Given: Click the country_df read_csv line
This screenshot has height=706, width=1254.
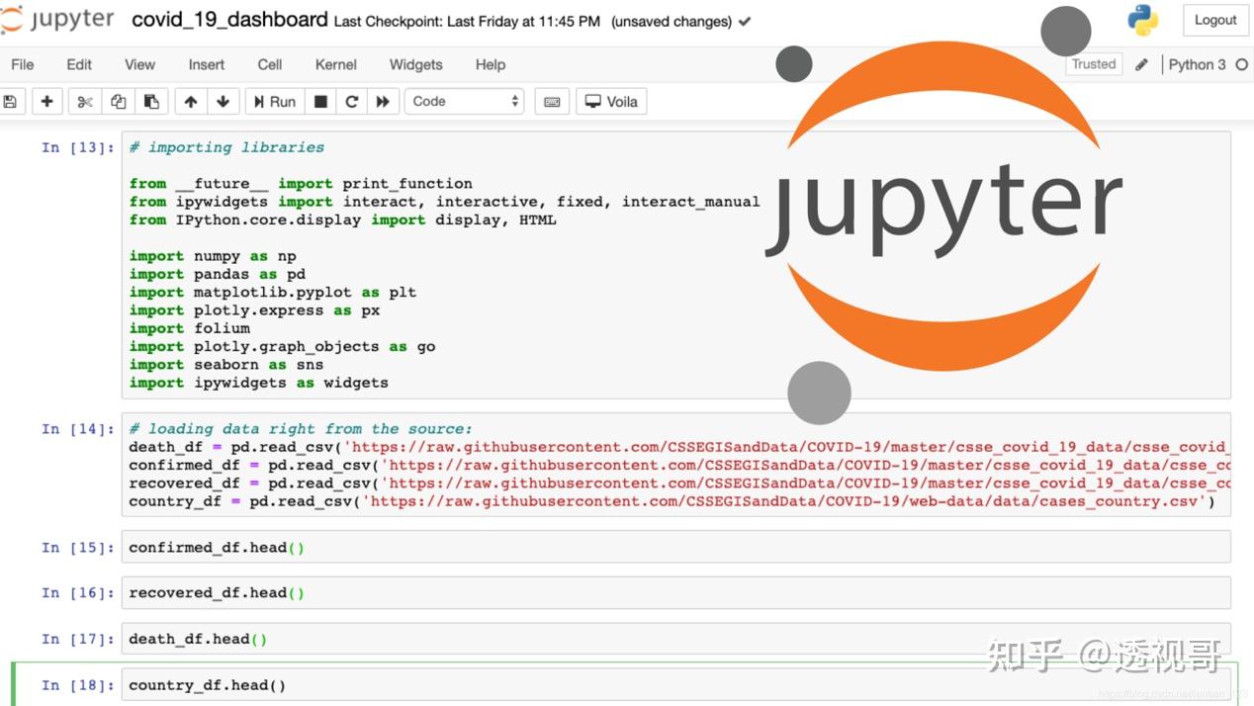Looking at the screenshot, I should 672,501.
